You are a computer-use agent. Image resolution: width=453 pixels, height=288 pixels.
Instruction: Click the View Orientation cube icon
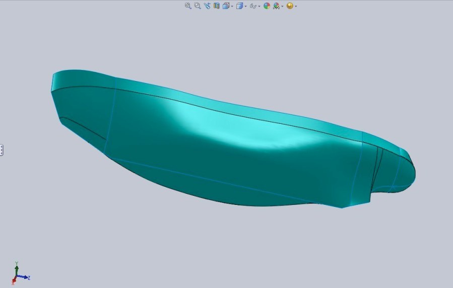point(226,6)
